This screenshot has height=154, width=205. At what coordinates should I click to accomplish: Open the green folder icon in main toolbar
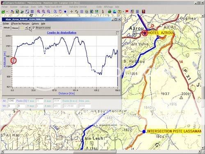coord(3,11)
